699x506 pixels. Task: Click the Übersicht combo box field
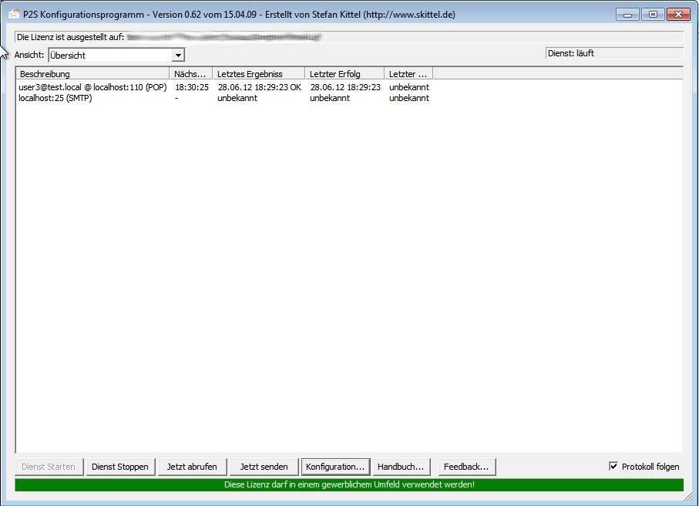click(109, 56)
